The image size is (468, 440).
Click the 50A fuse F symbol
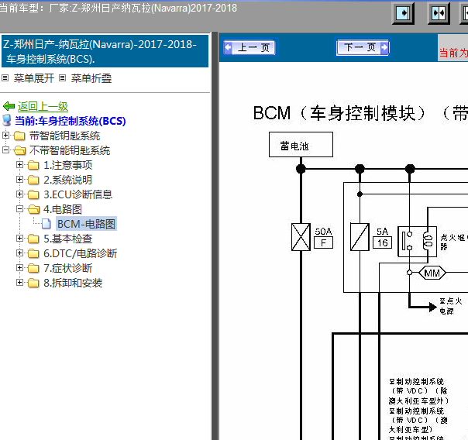click(x=301, y=237)
